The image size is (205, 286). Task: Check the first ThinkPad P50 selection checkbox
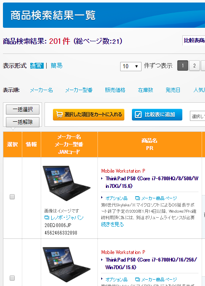[12, 197]
